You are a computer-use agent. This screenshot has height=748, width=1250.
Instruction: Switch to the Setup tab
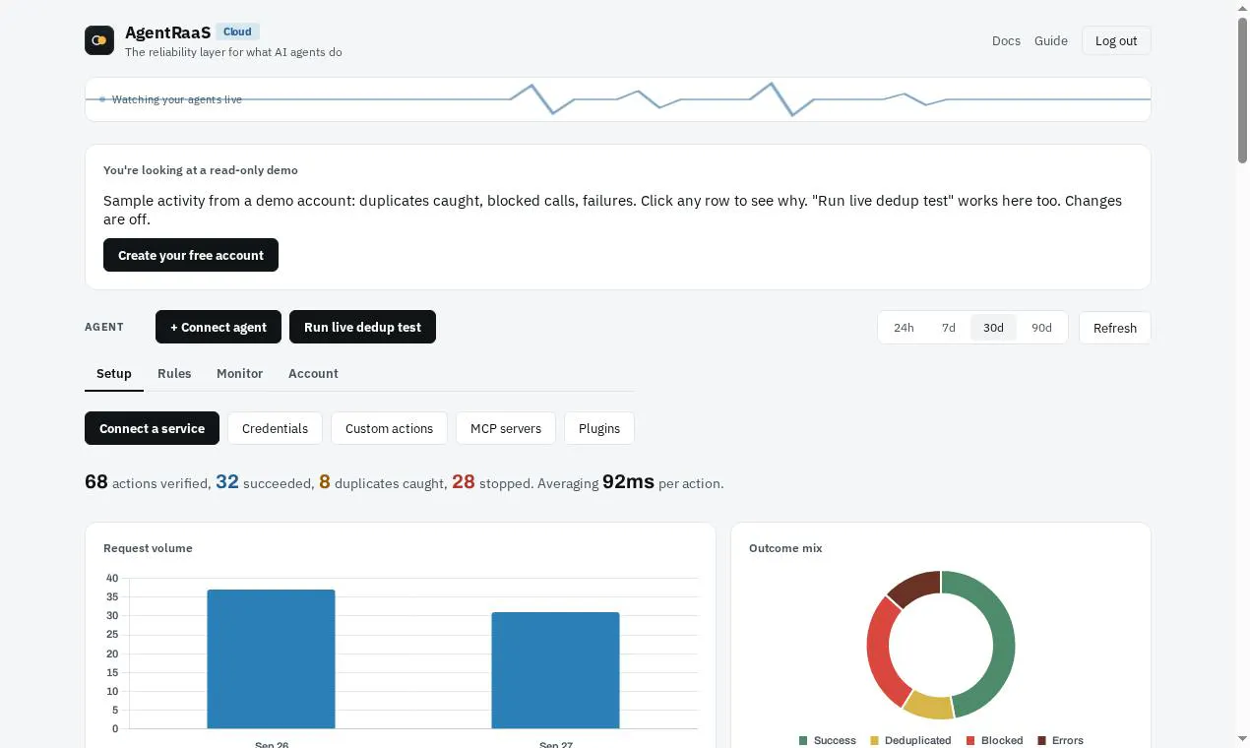point(114,374)
